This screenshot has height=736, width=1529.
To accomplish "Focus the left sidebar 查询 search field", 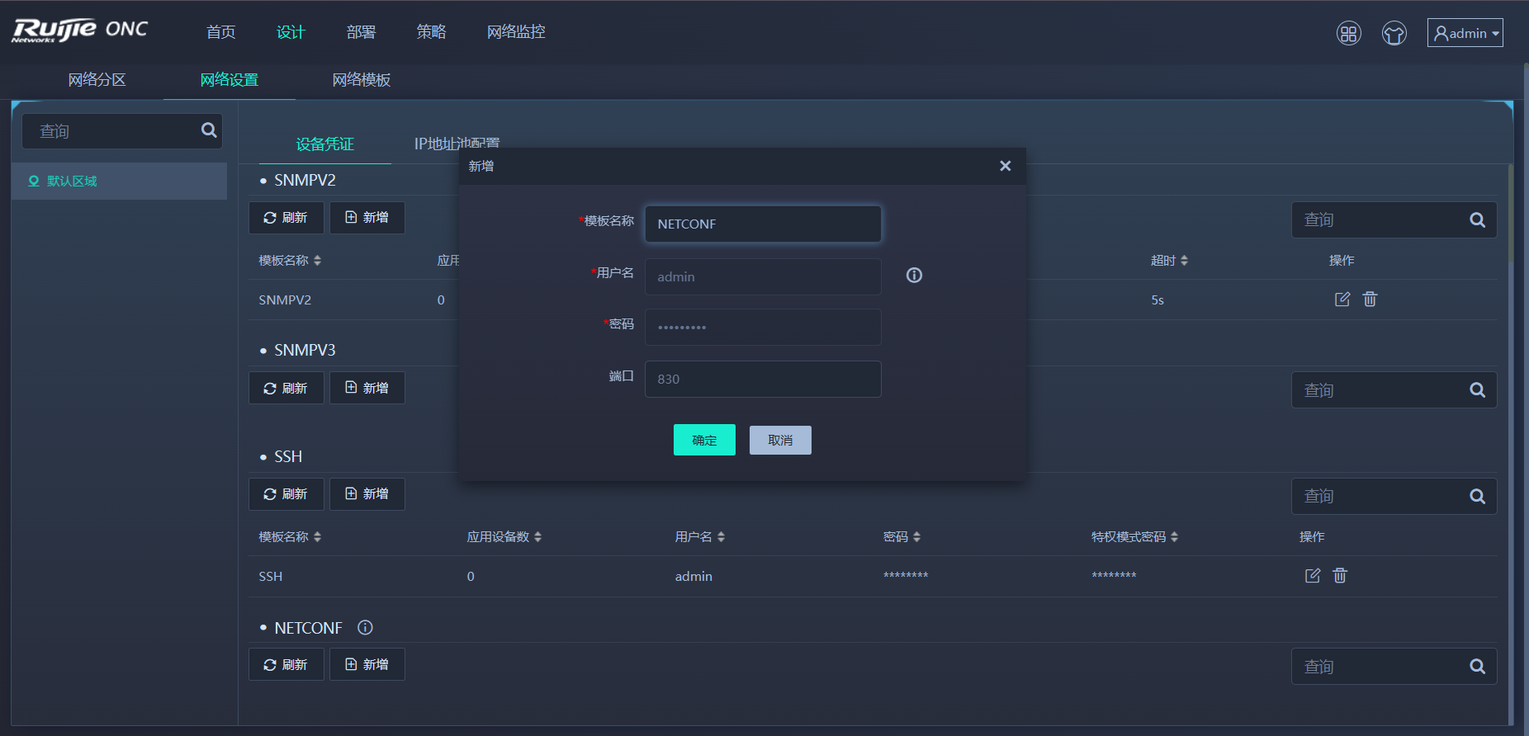I will pos(122,131).
